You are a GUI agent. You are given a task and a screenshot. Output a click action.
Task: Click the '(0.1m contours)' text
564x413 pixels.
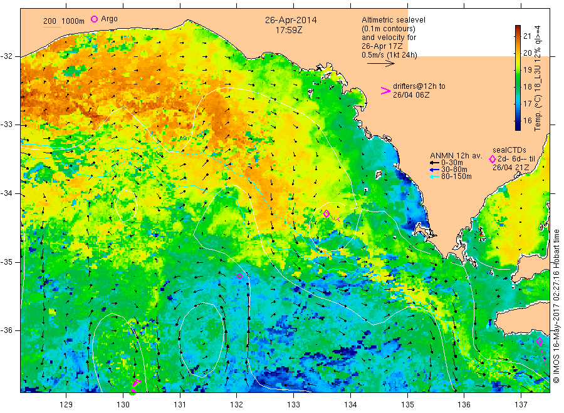pyautogui.click(x=389, y=29)
